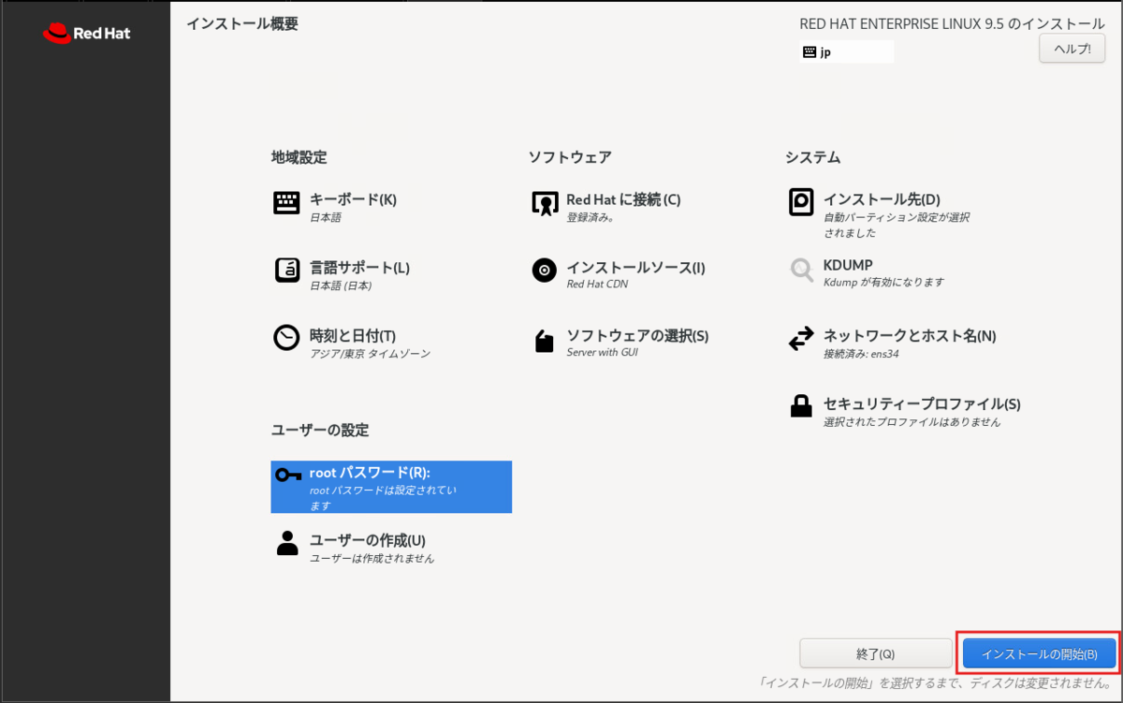
Task: Click the disc icon for インストールソース(I)
Action: pyautogui.click(x=545, y=271)
